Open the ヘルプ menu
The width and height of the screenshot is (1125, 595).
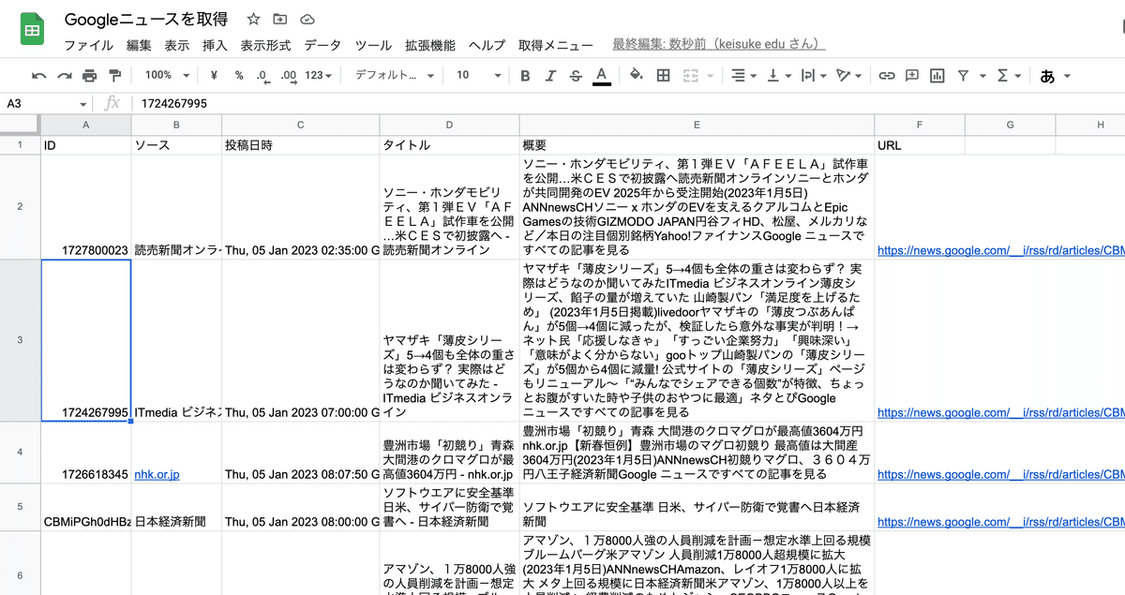point(487,45)
